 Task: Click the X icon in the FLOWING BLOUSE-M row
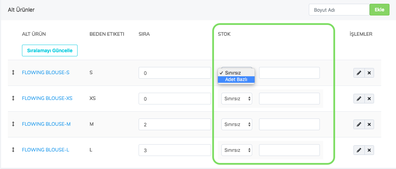(369, 124)
